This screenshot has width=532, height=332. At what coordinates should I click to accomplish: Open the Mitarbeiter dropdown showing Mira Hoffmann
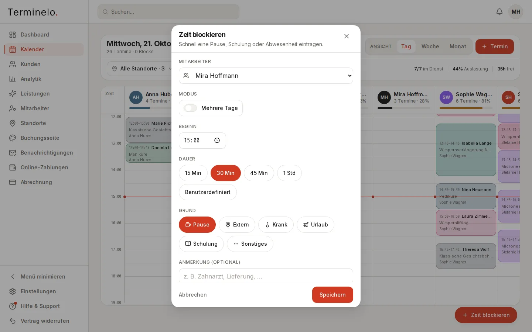point(266,76)
